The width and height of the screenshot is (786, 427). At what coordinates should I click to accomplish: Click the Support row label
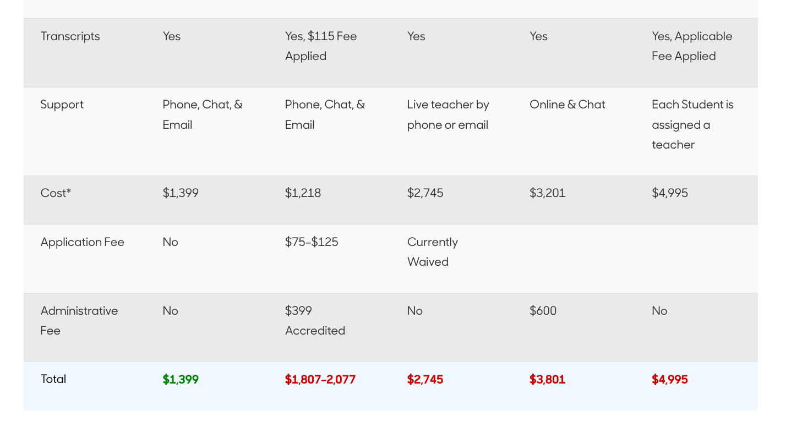coord(62,105)
